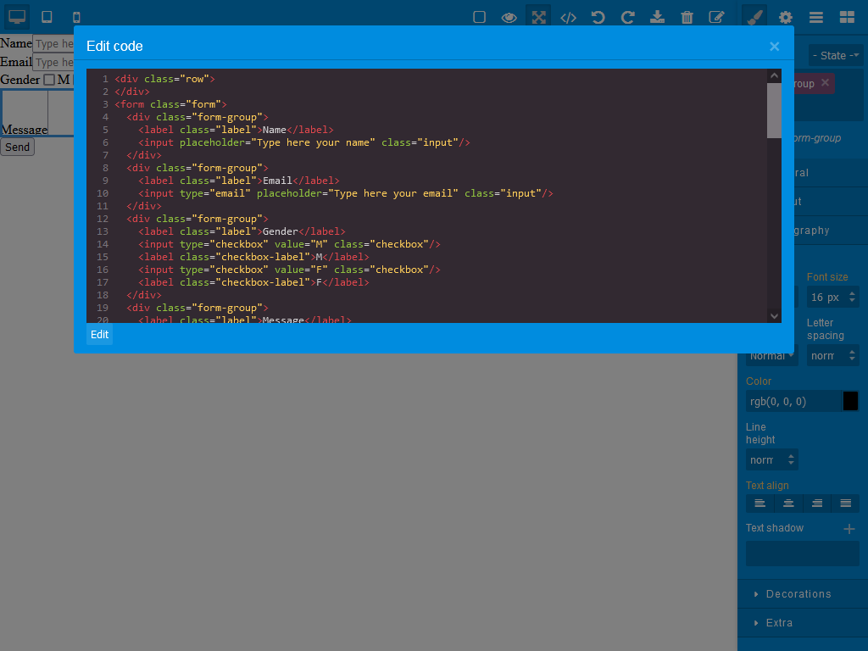
Task: Open the black color swatch
Action: (x=850, y=401)
